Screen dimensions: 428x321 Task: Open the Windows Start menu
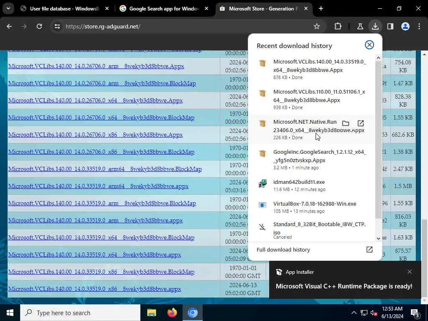[10, 313]
